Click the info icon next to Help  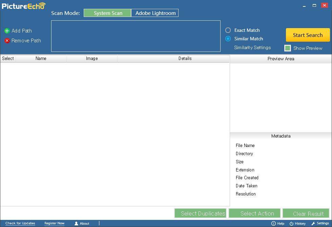coord(274,223)
